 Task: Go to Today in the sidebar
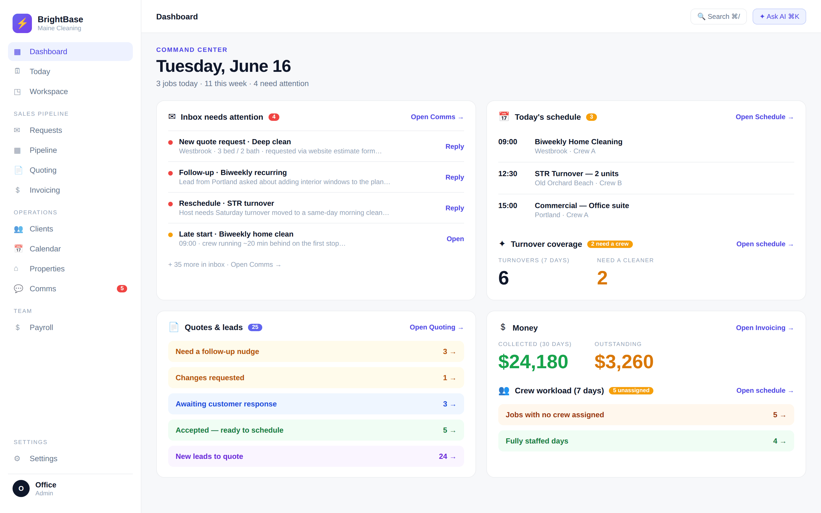pos(70,71)
